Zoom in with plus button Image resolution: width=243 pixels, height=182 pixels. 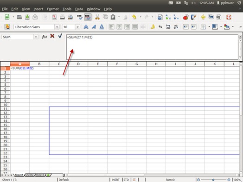[229, 180]
